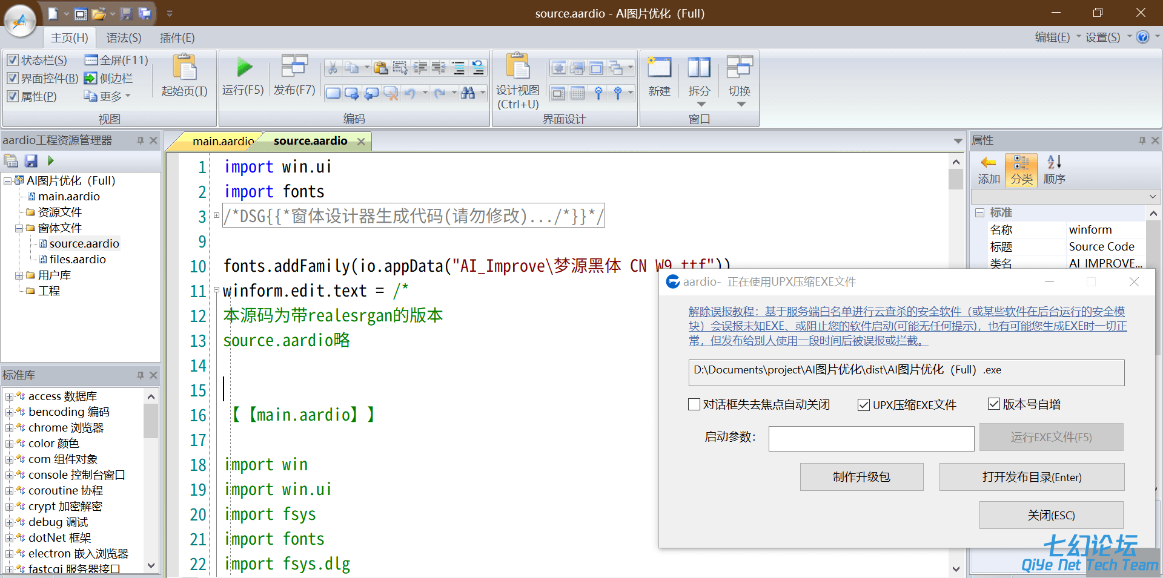Screen dimensions: 1163x578
Task: Collapse the 标准 property category
Action: click(979, 213)
